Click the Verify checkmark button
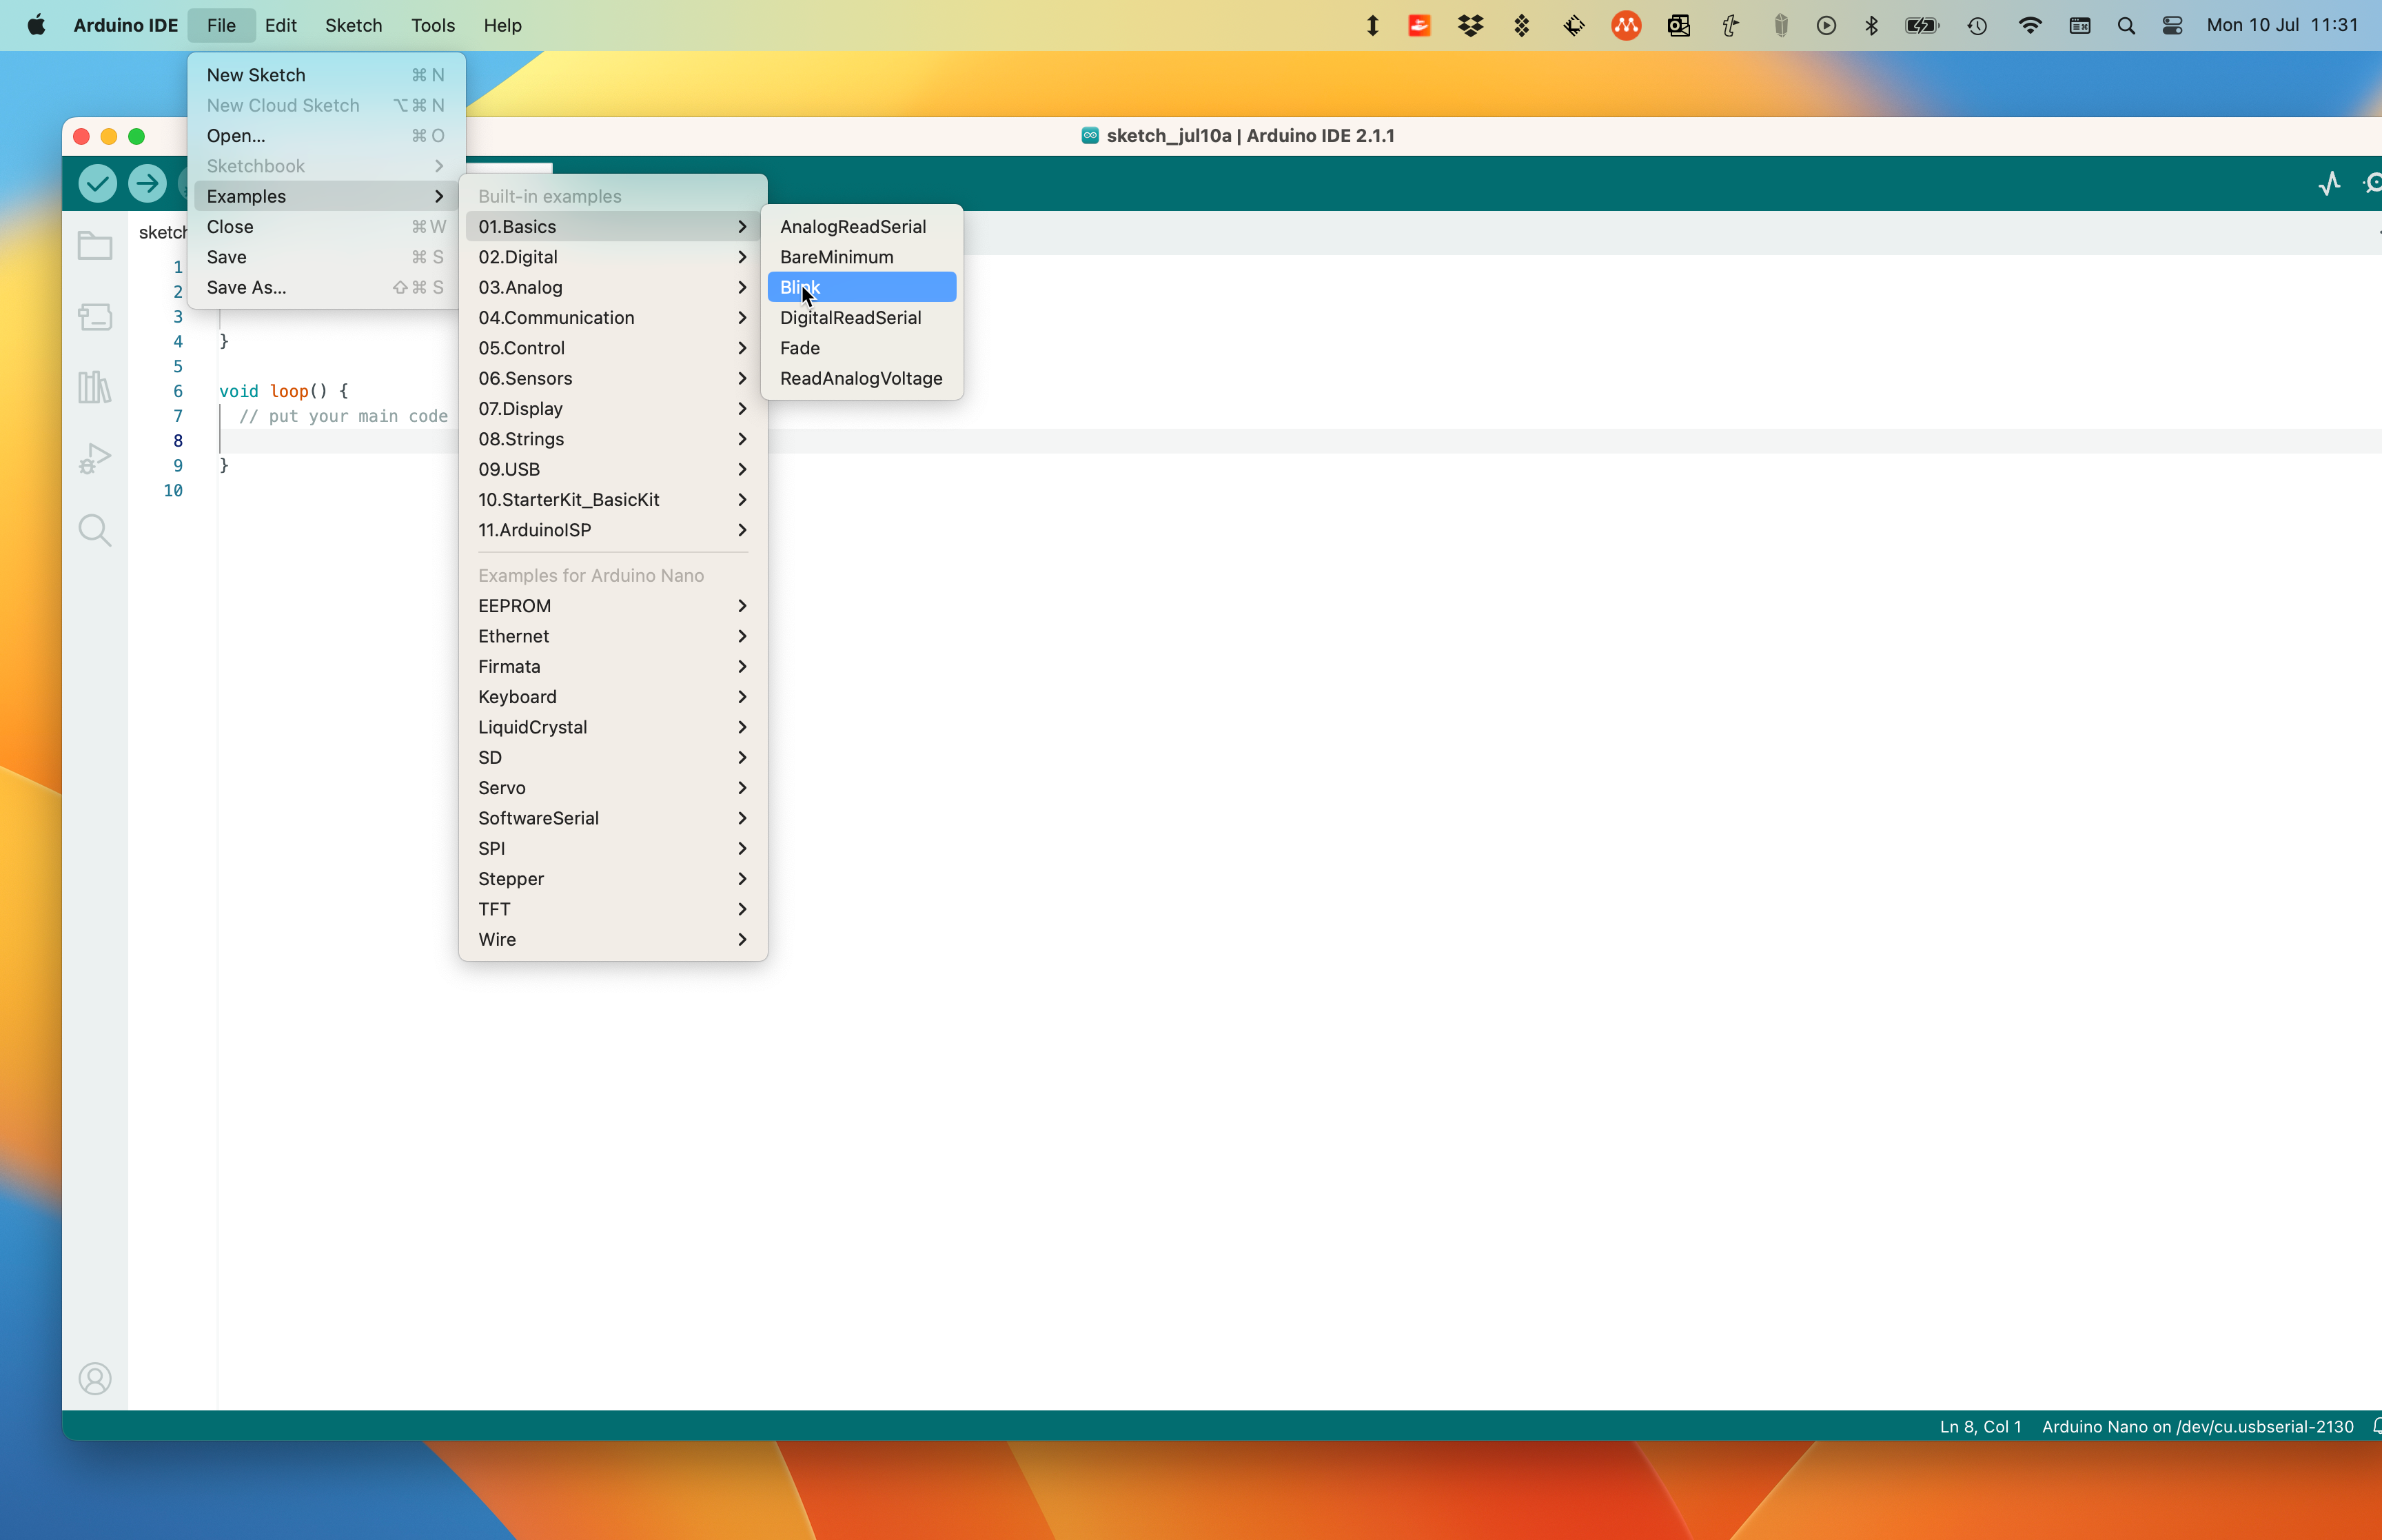 tap(97, 183)
